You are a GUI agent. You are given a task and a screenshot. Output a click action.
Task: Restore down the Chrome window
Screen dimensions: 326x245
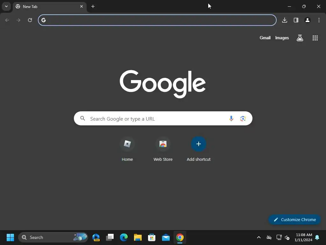pyautogui.click(x=304, y=6)
